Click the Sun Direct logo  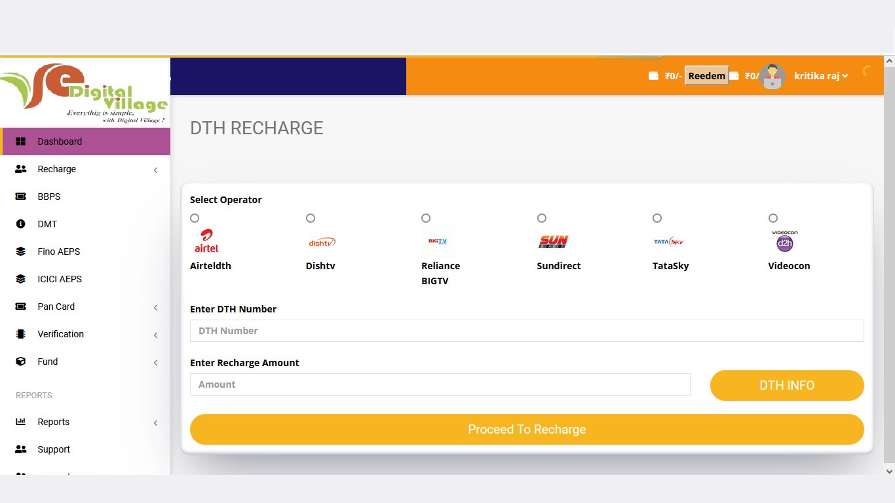[554, 242]
